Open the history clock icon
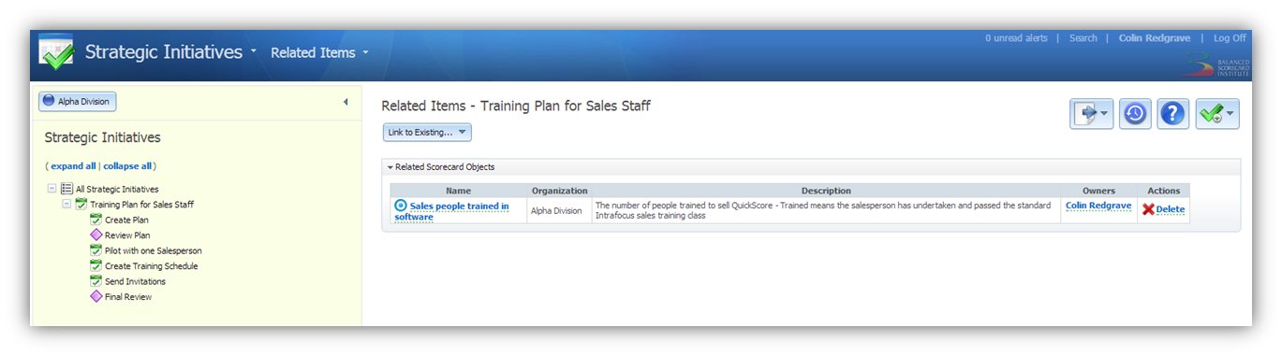This screenshot has width=1282, height=356. pos(1135,113)
